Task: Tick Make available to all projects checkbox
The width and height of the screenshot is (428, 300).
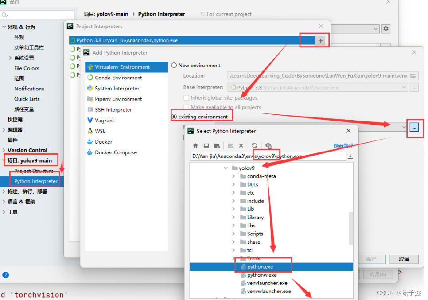Action: 187,107
